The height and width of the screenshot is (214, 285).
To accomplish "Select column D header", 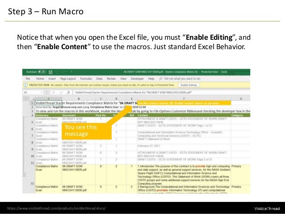I will pos(116,99).
